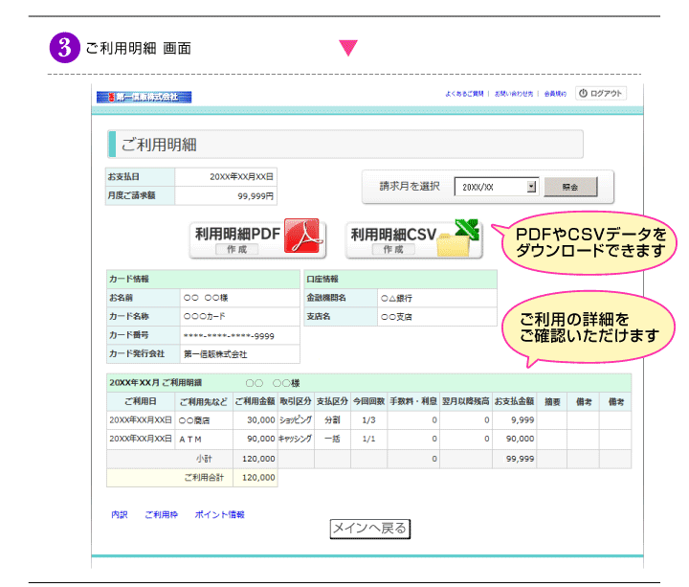Open the 請求月 dropdown showing 20XX/XX
This screenshot has height=587, width=689.
click(497, 188)
